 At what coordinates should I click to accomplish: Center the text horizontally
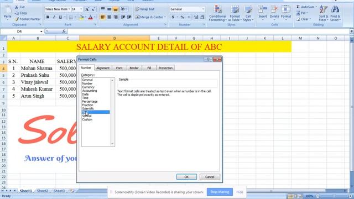tap(109, 17)
